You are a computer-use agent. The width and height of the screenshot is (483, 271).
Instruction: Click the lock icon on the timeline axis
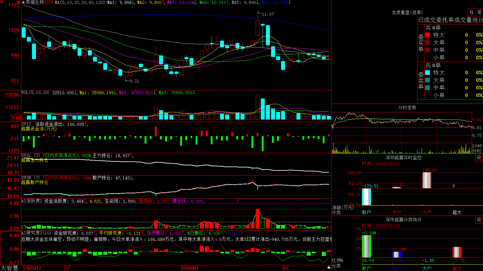329,267
